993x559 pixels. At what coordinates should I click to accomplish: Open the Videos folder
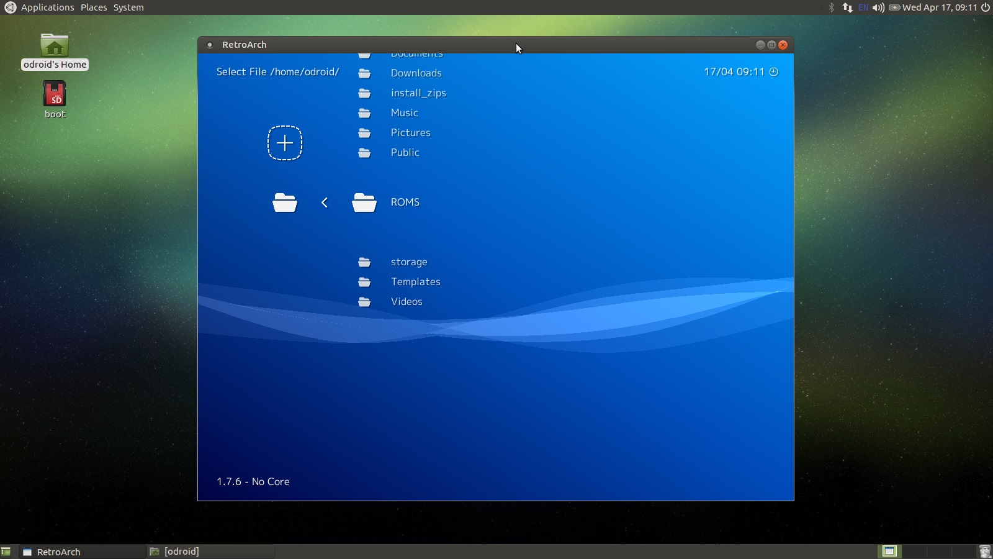pyautogui.click(x=407, y=302)
